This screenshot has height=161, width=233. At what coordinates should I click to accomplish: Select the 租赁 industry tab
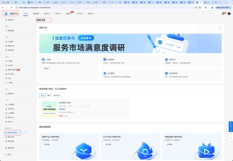(x=49, y=95)
